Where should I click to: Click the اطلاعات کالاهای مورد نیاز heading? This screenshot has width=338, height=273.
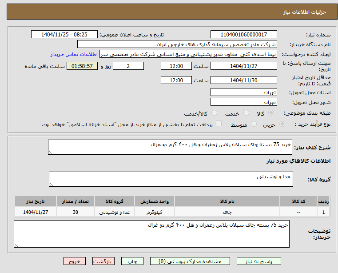298,161
